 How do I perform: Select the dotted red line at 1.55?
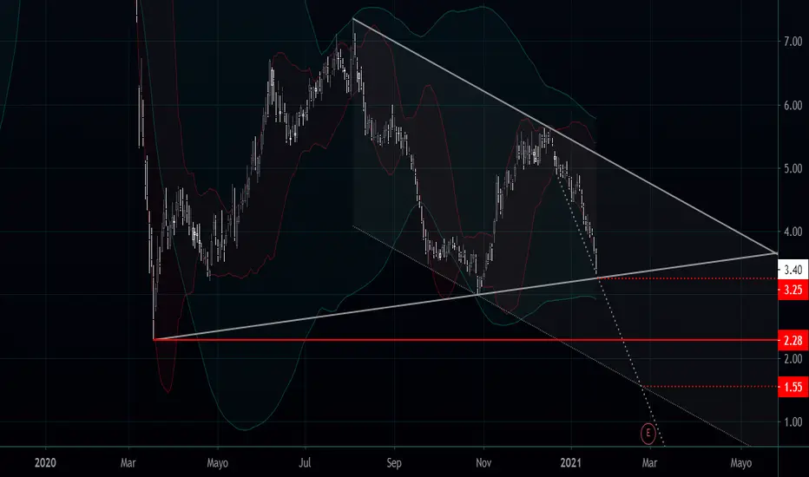click(x=710, y=386)
